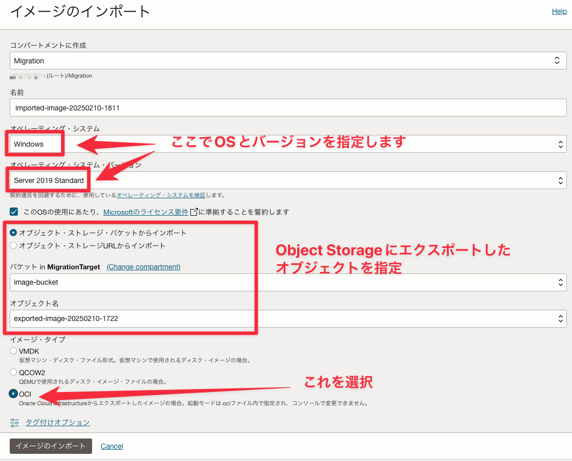Click the Import Image submit button

[51, 446]
